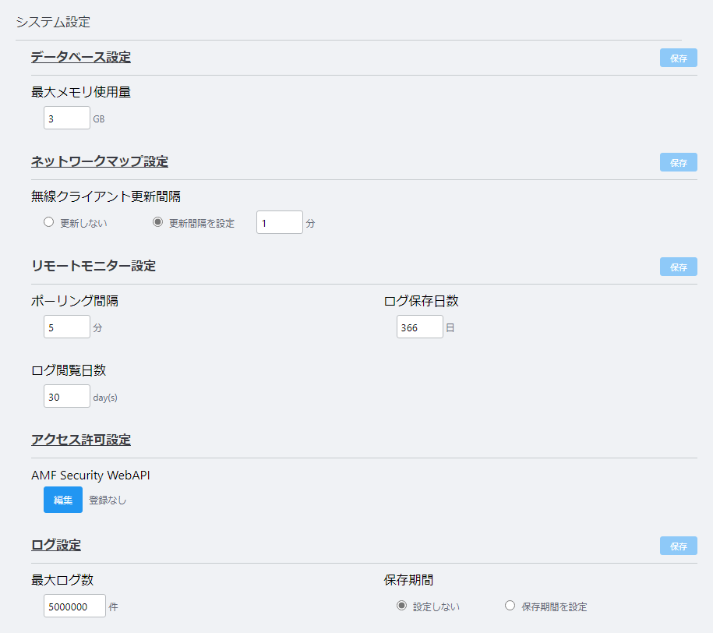Click the day(s) unit text
The height and width of the screenshot is (633, 713).
(x=105, y=398)
